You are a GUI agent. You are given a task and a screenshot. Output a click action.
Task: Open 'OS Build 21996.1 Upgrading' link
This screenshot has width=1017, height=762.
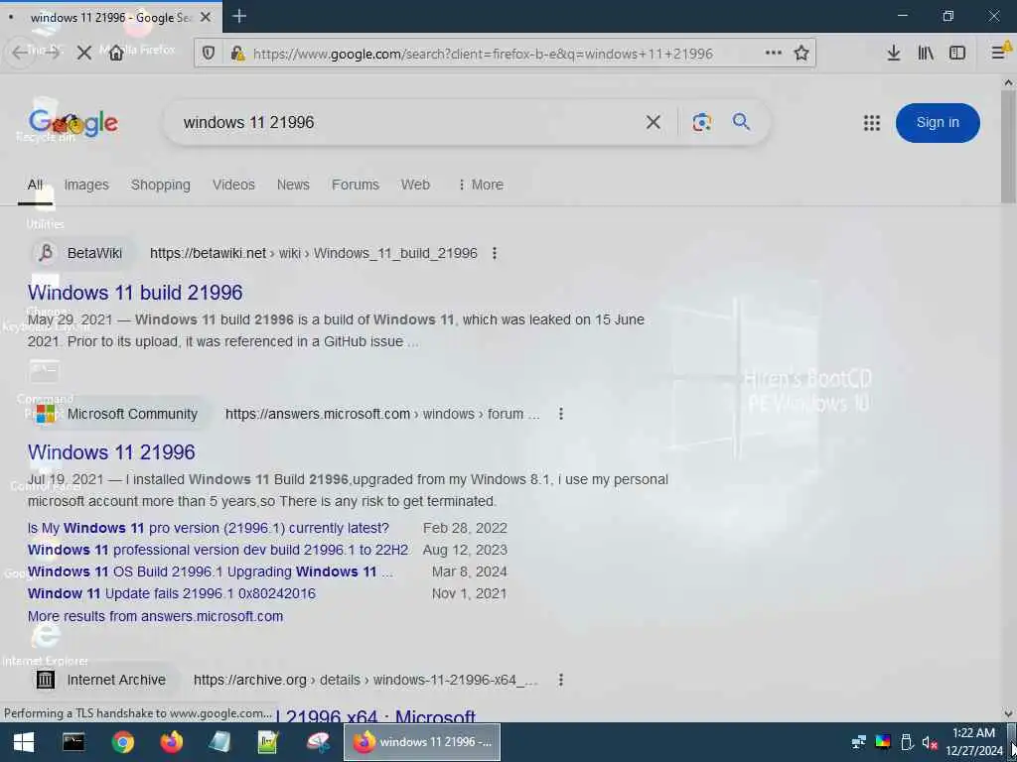pos(211,571)
